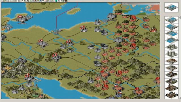Select the yellow tile toolbar icon
The width and height of the screenshot is (181, 102).
pyautogui.click(x=38, y=1)
